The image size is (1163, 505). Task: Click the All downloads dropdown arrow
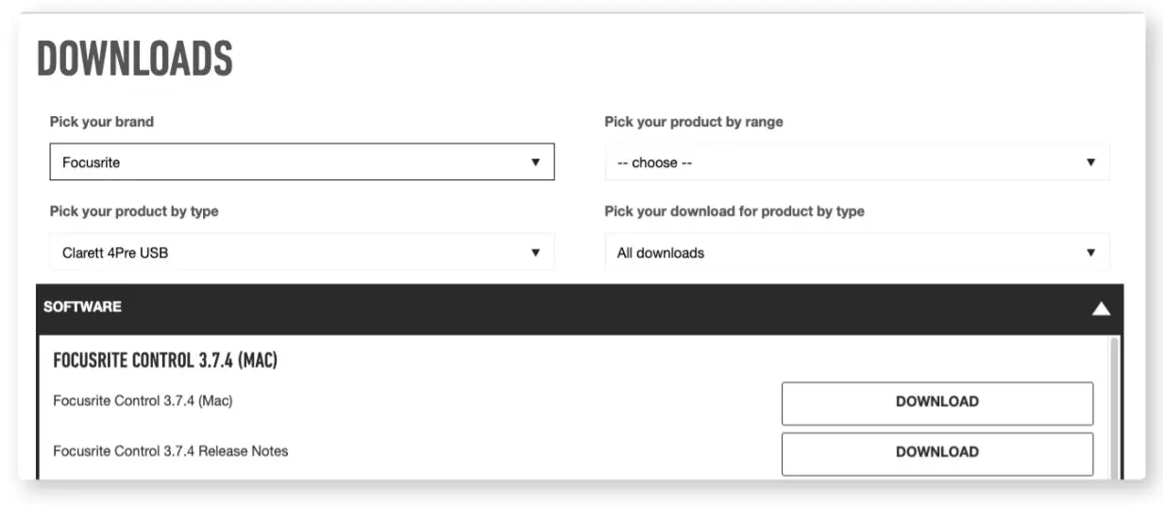coord(1090,253)
